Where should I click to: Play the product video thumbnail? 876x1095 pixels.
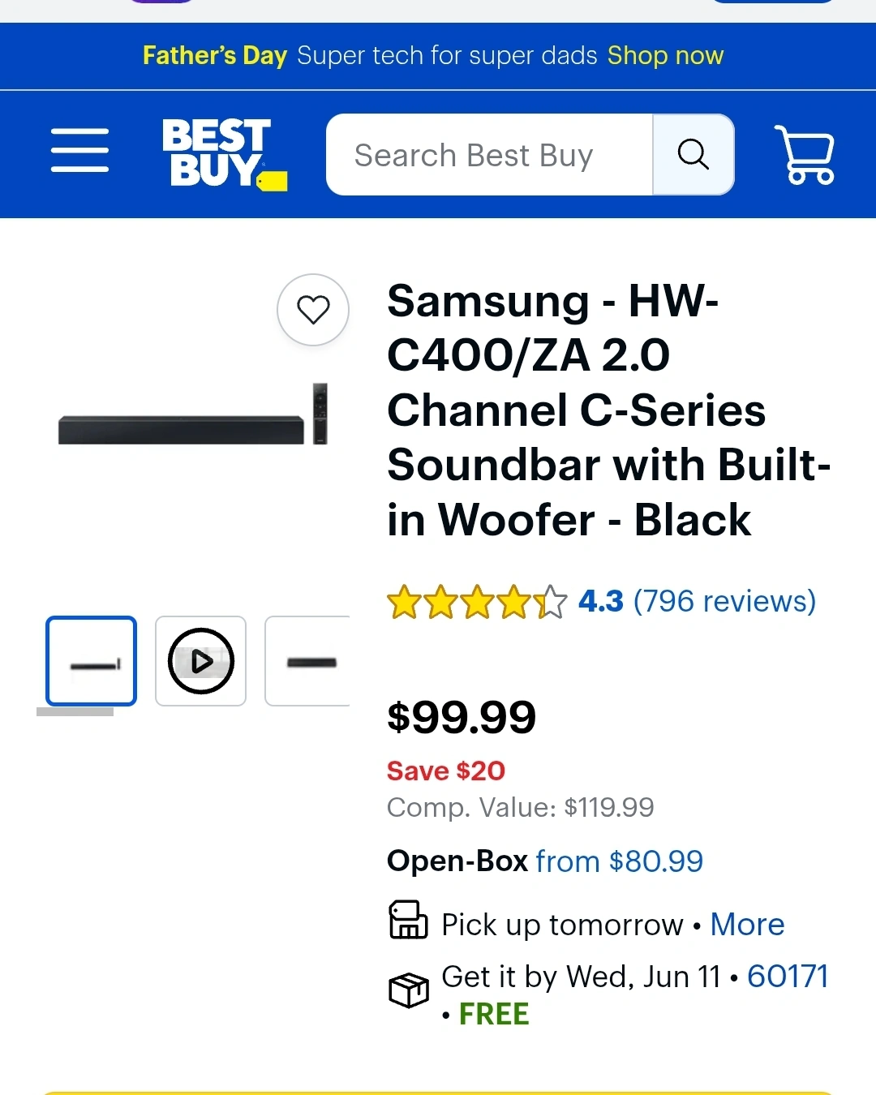click(x=201, y=661)
